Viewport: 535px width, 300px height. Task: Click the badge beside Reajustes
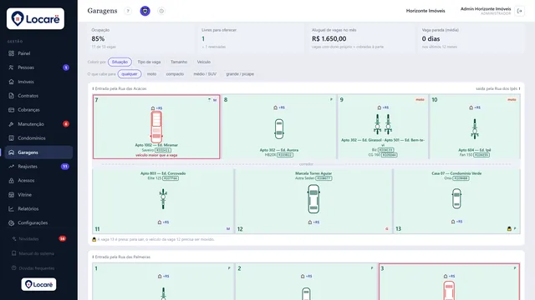tap(65, 167)
